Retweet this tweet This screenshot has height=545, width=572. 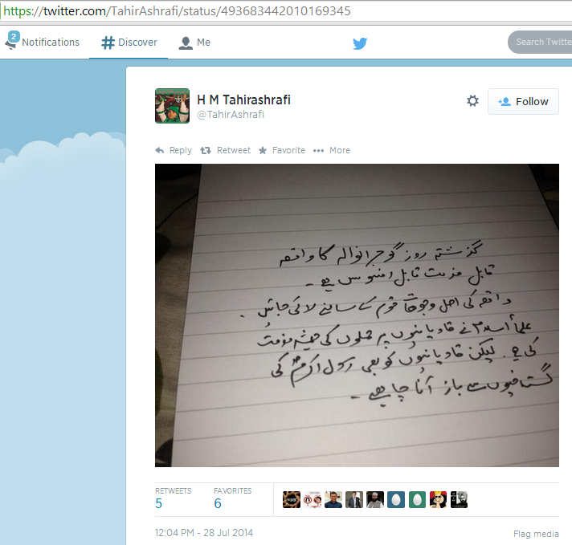coord(226,150)
